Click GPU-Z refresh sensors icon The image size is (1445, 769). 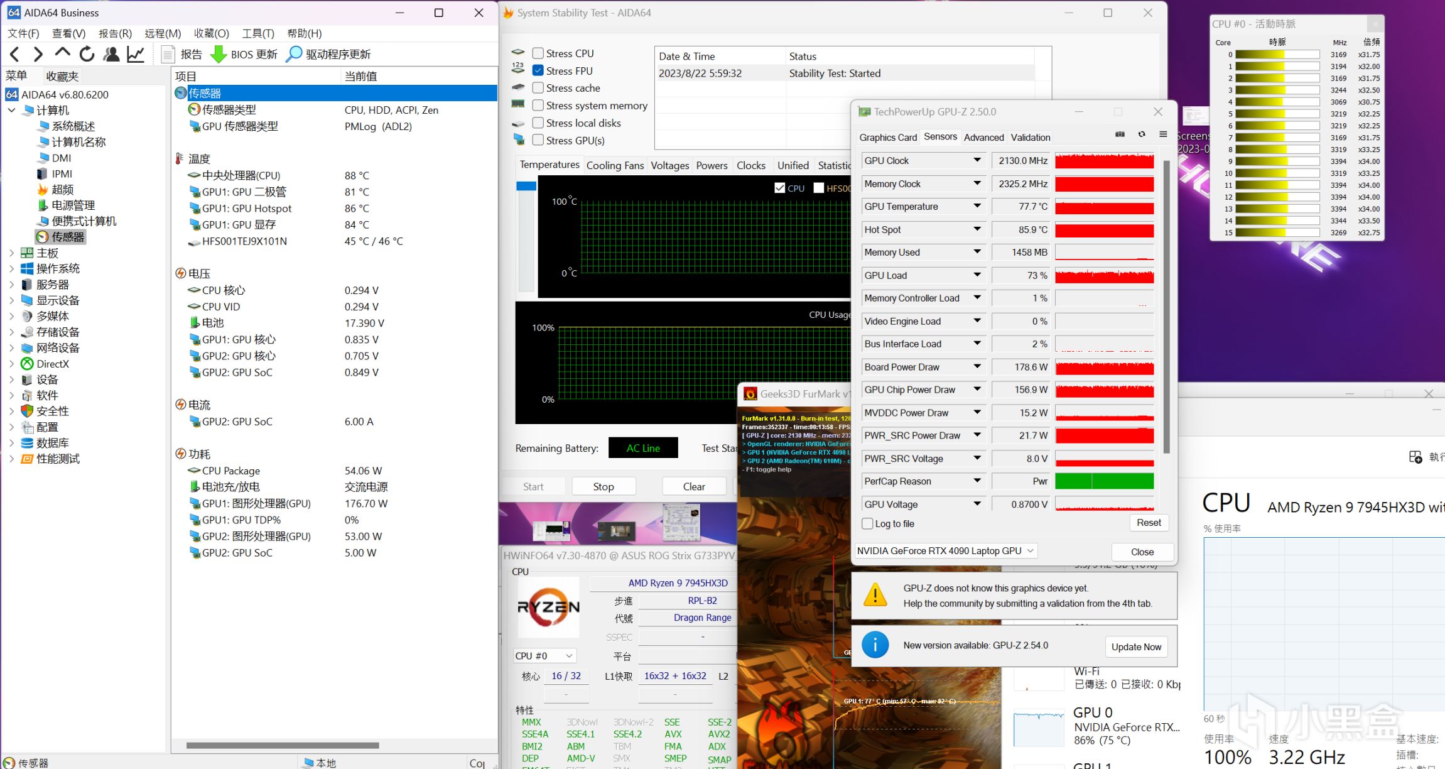click(1142, 134)
